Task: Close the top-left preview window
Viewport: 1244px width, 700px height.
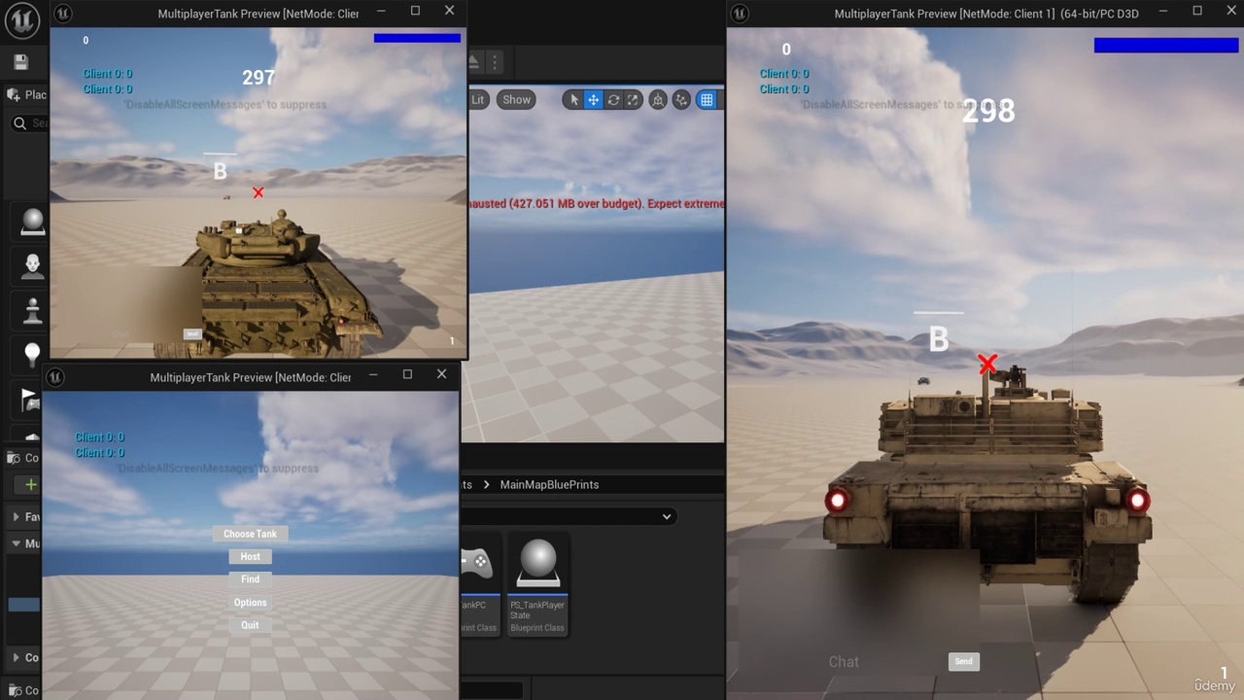Action: [x=449, y=11]
